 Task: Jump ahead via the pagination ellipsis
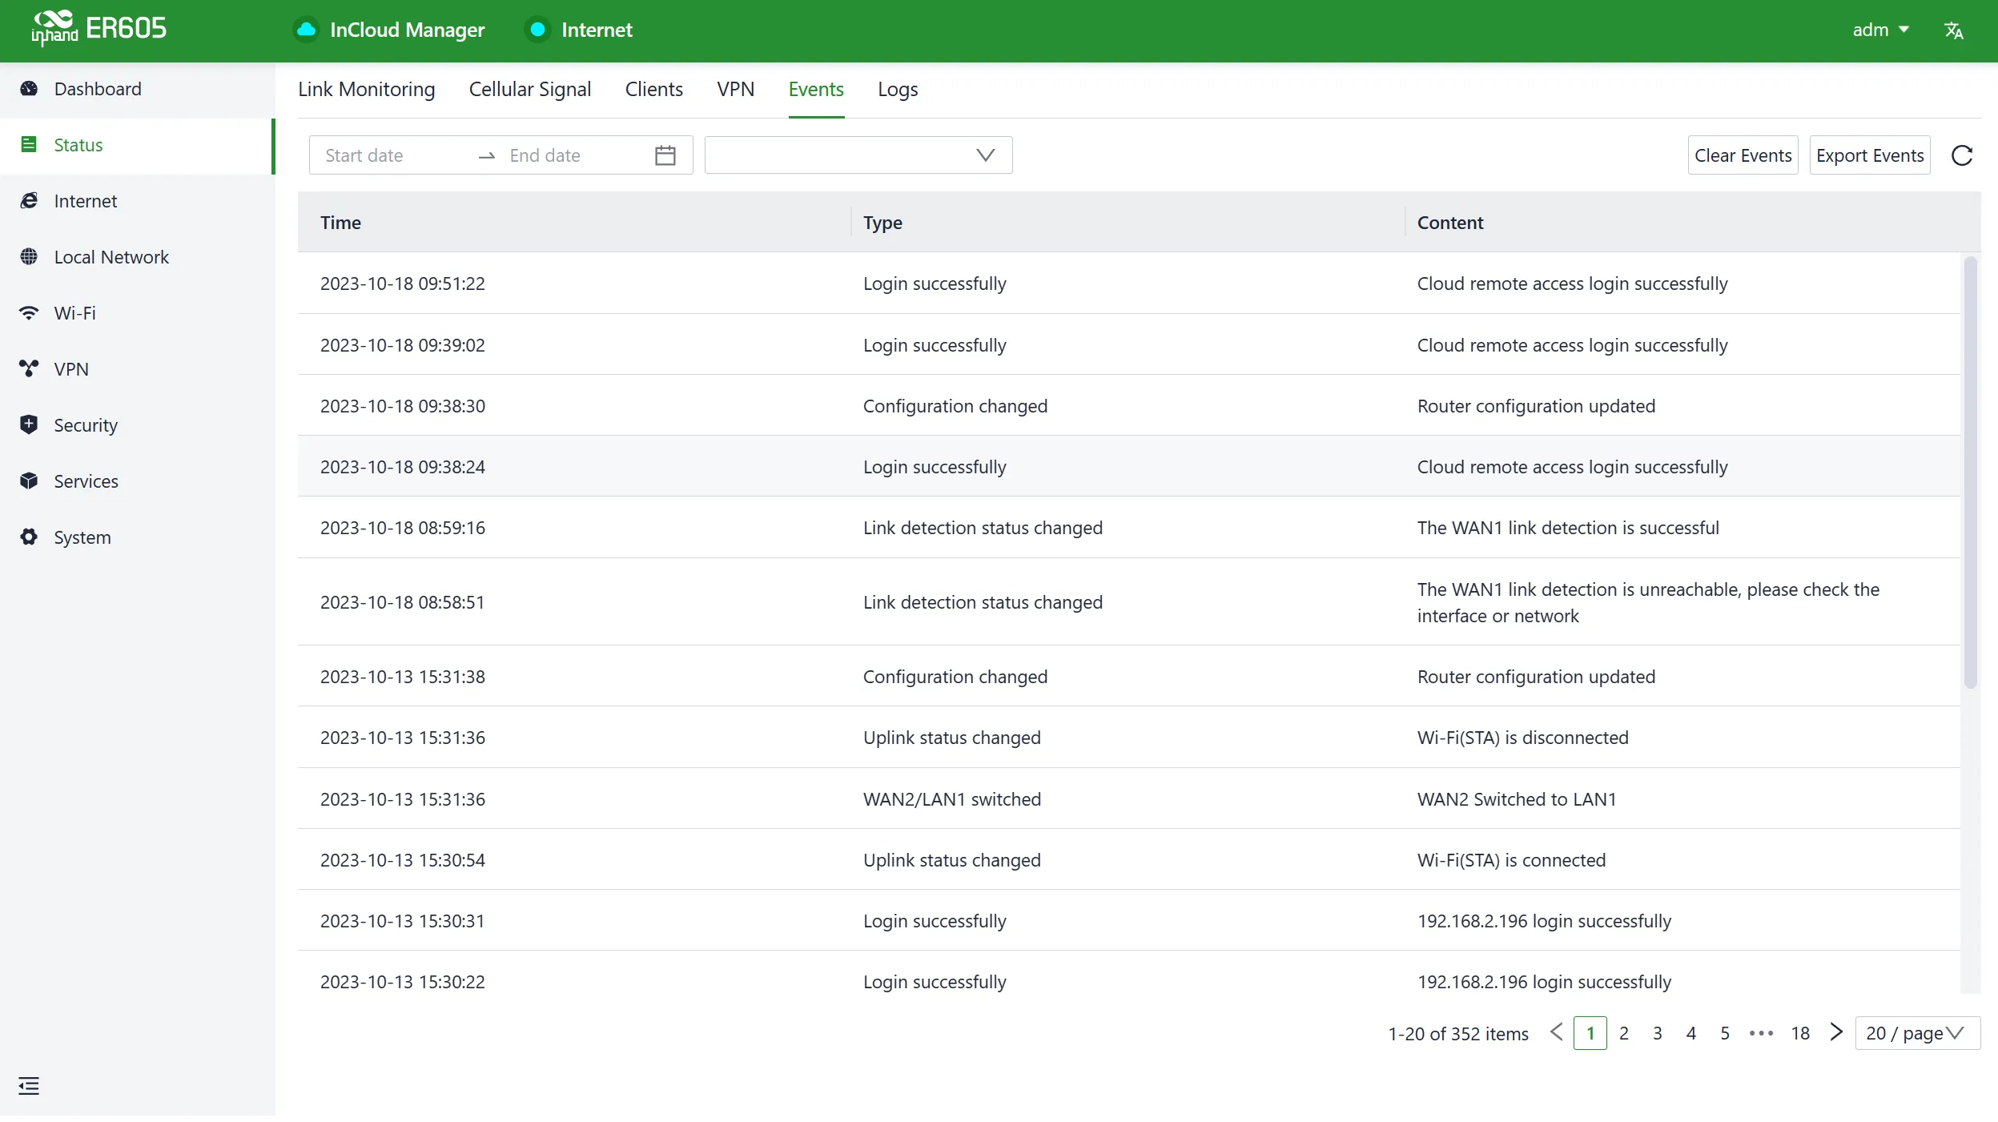1761,1034
